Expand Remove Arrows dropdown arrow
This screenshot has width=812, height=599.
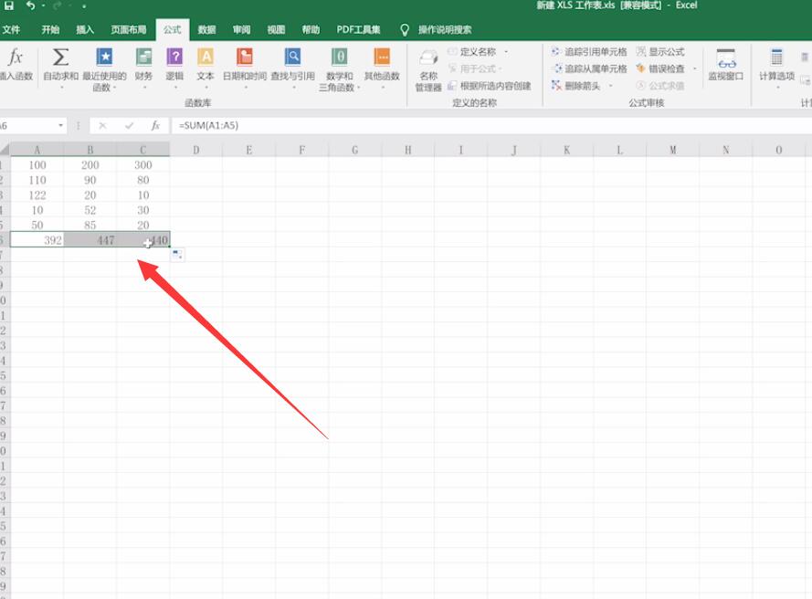tap(610, 86)
